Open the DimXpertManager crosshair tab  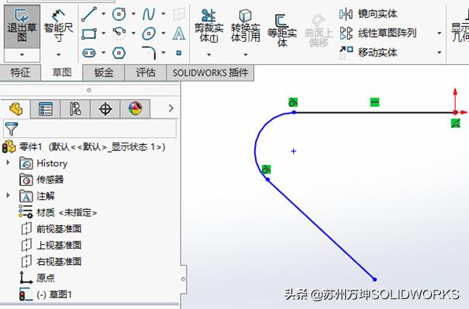pos(105,108)
